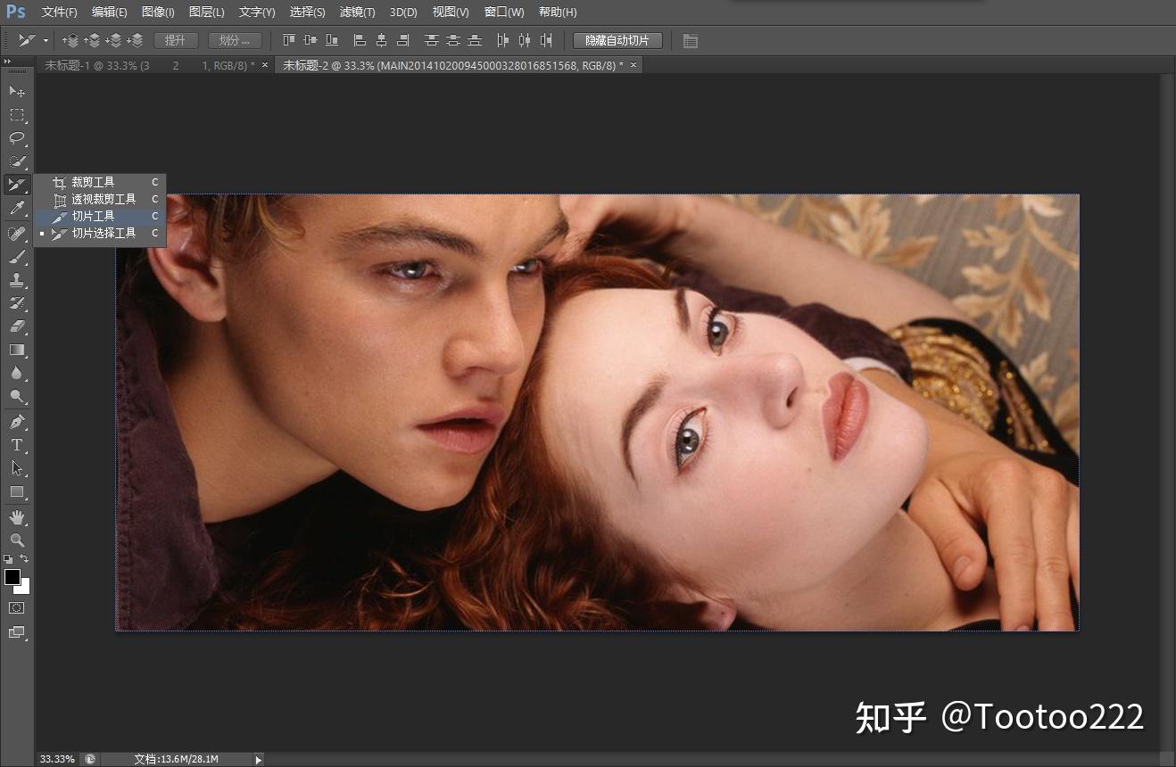
Task: Open the 图层(L) menu
Action: [x=207, y=12]
